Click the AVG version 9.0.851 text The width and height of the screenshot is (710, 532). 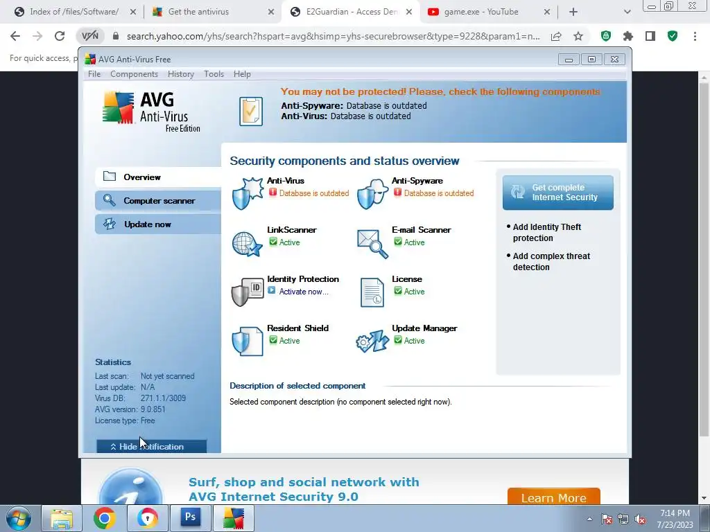coord(153,409)
